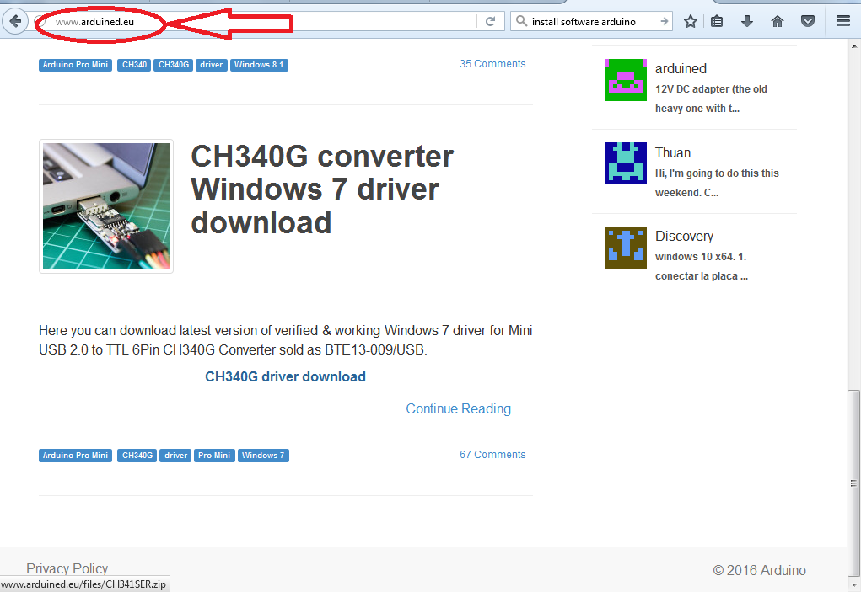Click the arduined avatar thumbnail
Screen dimensions: 861x592
[625, 79]
